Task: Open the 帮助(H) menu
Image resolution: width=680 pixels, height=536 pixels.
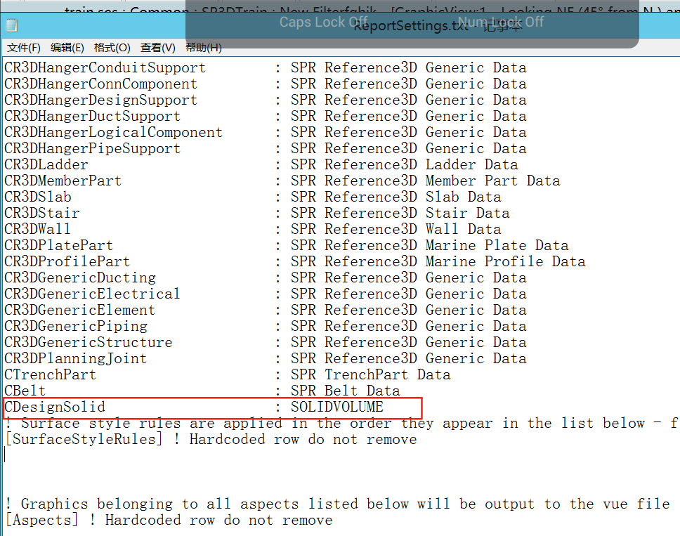Action: click(204, 48)
